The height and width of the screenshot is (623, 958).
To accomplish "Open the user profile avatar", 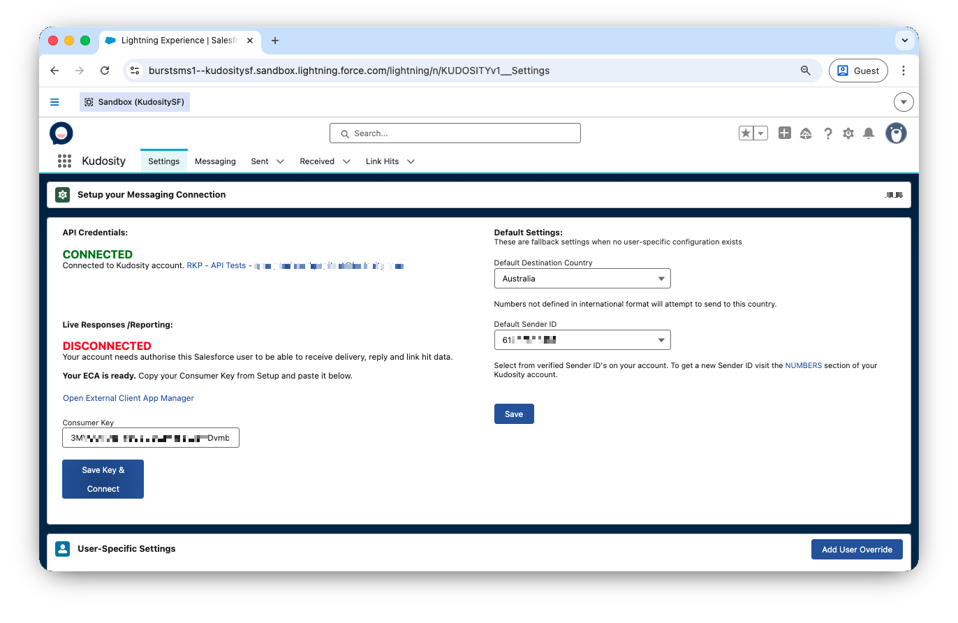I will point(896,133).
